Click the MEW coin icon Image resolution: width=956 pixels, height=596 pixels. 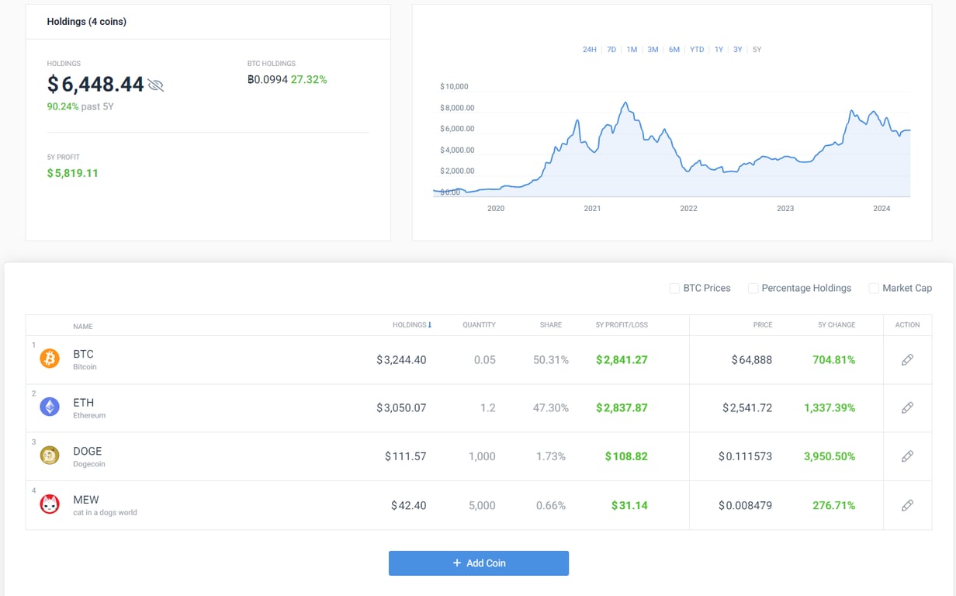click(x=50, y=504)
